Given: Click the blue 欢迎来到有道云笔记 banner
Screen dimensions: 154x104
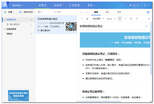Looking at the screenshot, I should (x=115, y=40).
